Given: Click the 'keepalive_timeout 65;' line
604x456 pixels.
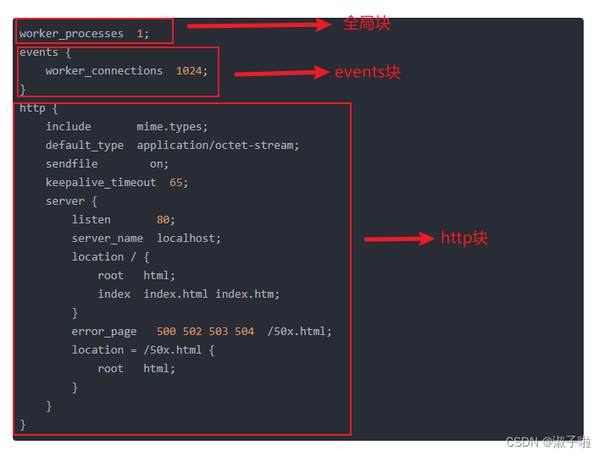Looking at the screenshot, I should click(x=117, y=183).
